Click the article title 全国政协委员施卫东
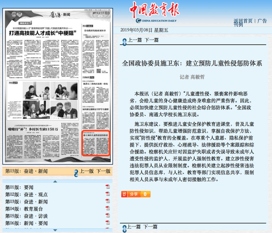272x233 pixels. point(192,63)
